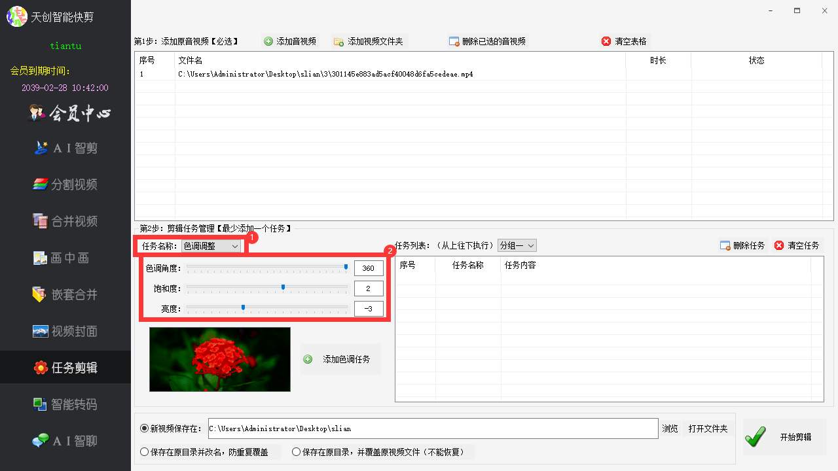Click the 删除任务 icon
838x471 pixels.
coord(725,245)
